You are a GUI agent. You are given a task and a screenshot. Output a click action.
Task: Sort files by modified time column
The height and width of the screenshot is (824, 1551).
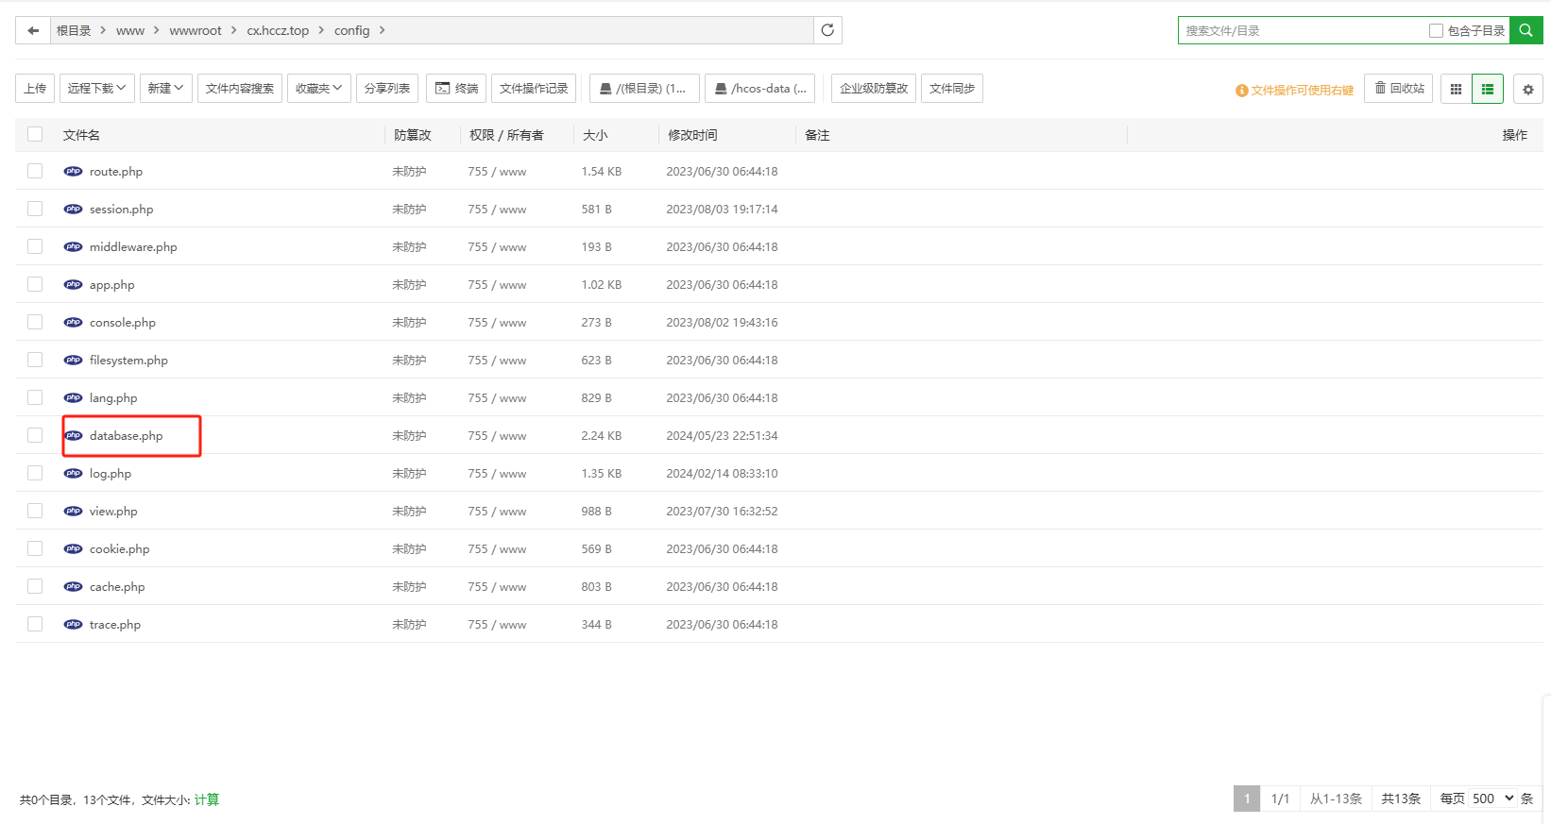click(692, 135)
